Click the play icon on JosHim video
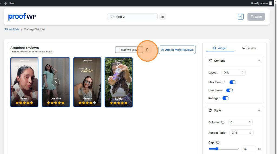The height and width of the screenshot is (154, 277). pos(56,82)
